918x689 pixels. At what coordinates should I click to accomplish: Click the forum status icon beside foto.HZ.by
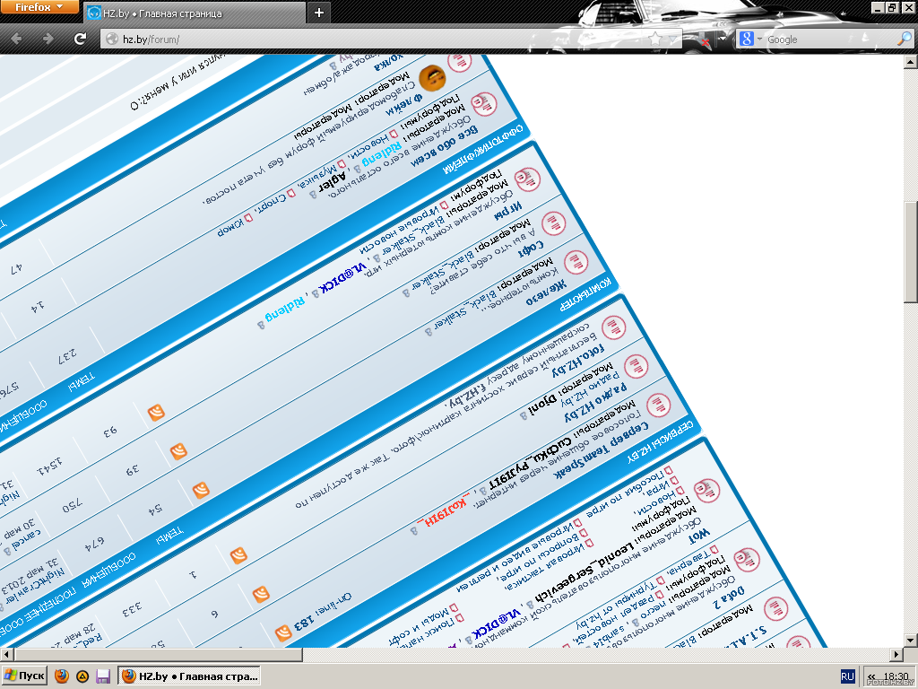pyautogui.click(x=613, y=327)
